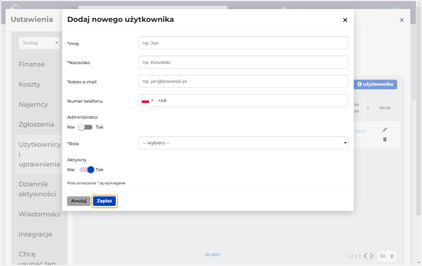Open the Szukaj dropdown in settings
This screenshot has width=422, height=266.
coord(39,43)
